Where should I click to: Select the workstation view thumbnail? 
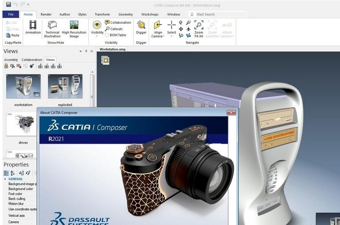(x=23, y=86)
